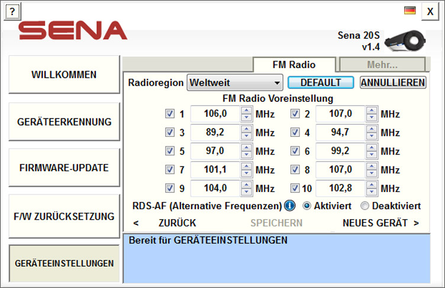The height and width of the screenshot is (288, 445).
Task: Change language via German flag icon
Action: (410, 11)
